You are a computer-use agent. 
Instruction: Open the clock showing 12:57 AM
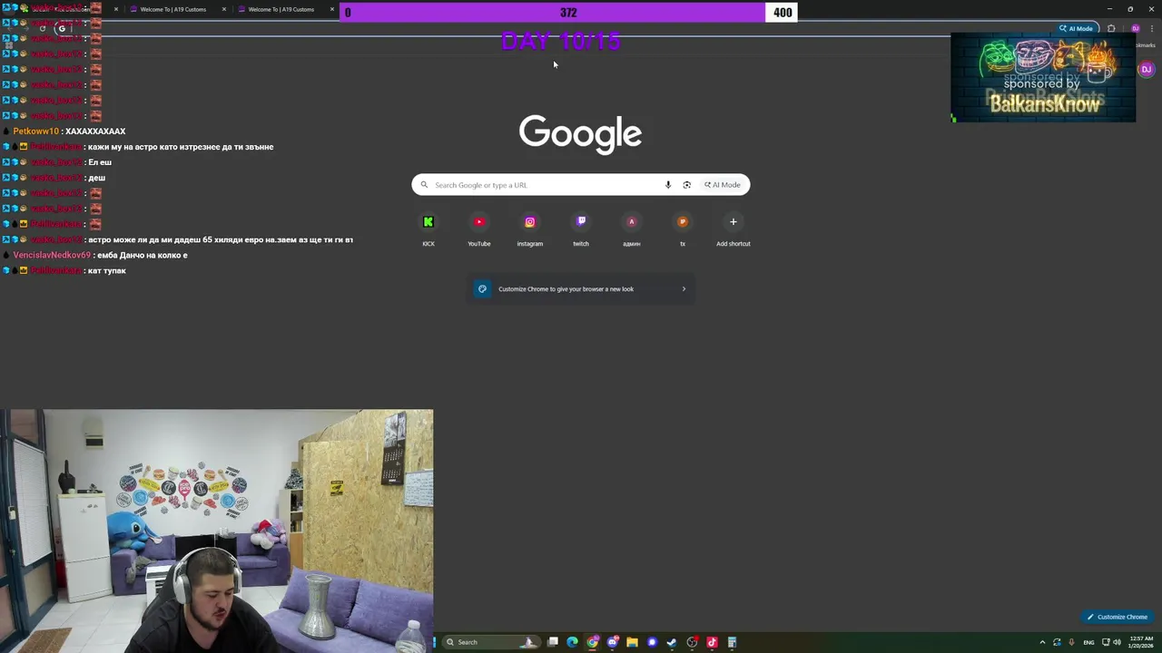[x=1141, y=642]
